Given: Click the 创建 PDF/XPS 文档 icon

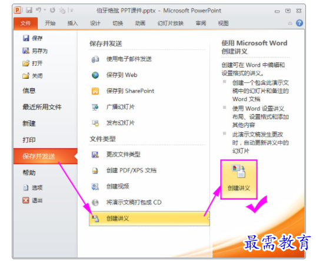Looking at the screenshot, I should [x=95, y=170].
